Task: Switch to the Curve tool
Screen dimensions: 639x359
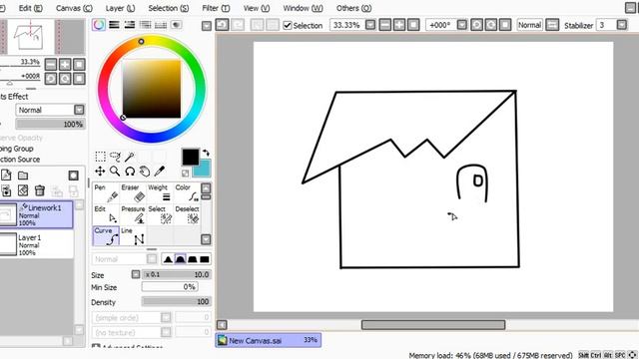Action: 106,236
